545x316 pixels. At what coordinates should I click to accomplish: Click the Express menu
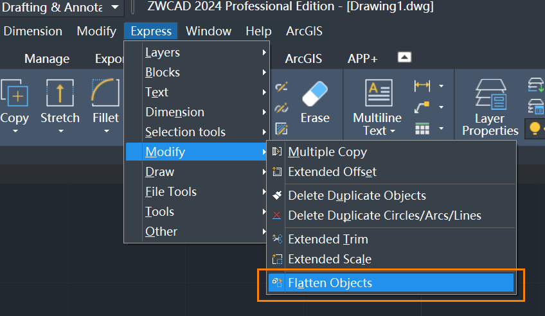[151, 31]
